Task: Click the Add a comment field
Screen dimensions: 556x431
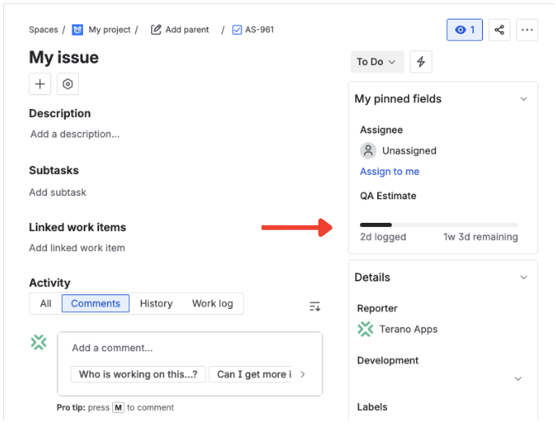Action: point(189,348)
